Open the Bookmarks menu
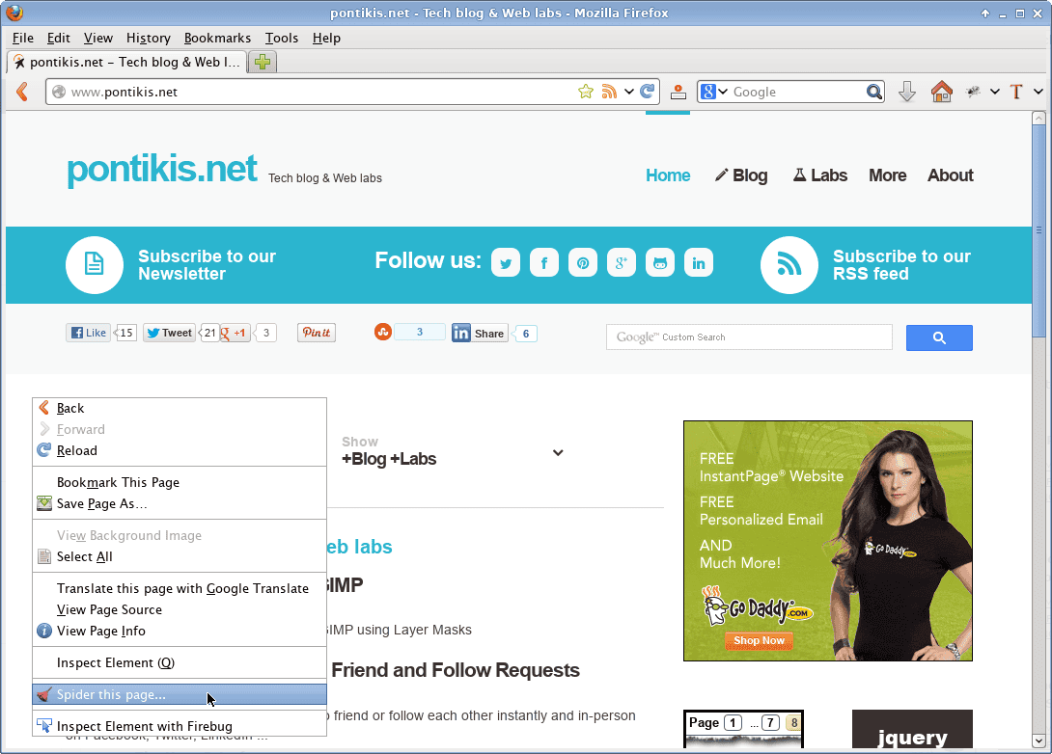The width and height of the screenshot is (1052, 754). click(x=217, y=39)
